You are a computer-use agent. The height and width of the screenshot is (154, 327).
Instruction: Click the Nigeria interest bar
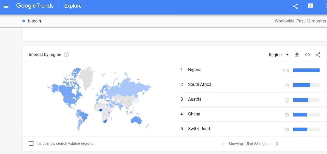pyautogui.click(x=306, y=70)
